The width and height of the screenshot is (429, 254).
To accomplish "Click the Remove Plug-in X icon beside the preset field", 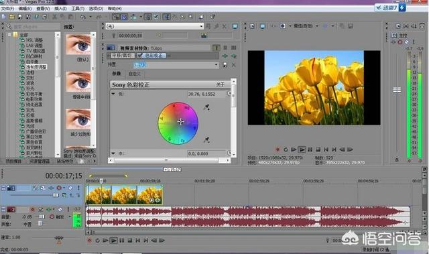I will 234,65.
